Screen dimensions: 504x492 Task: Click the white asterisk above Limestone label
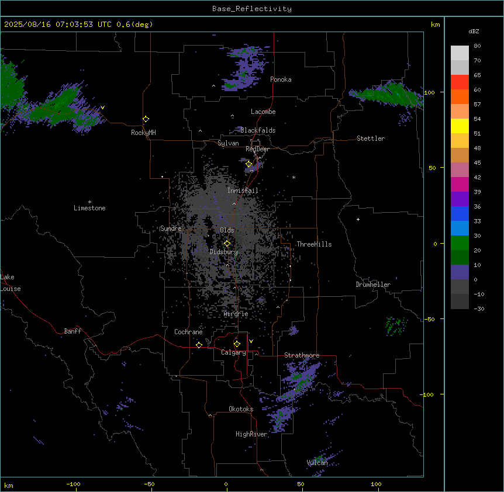click(x=89, y=202)
